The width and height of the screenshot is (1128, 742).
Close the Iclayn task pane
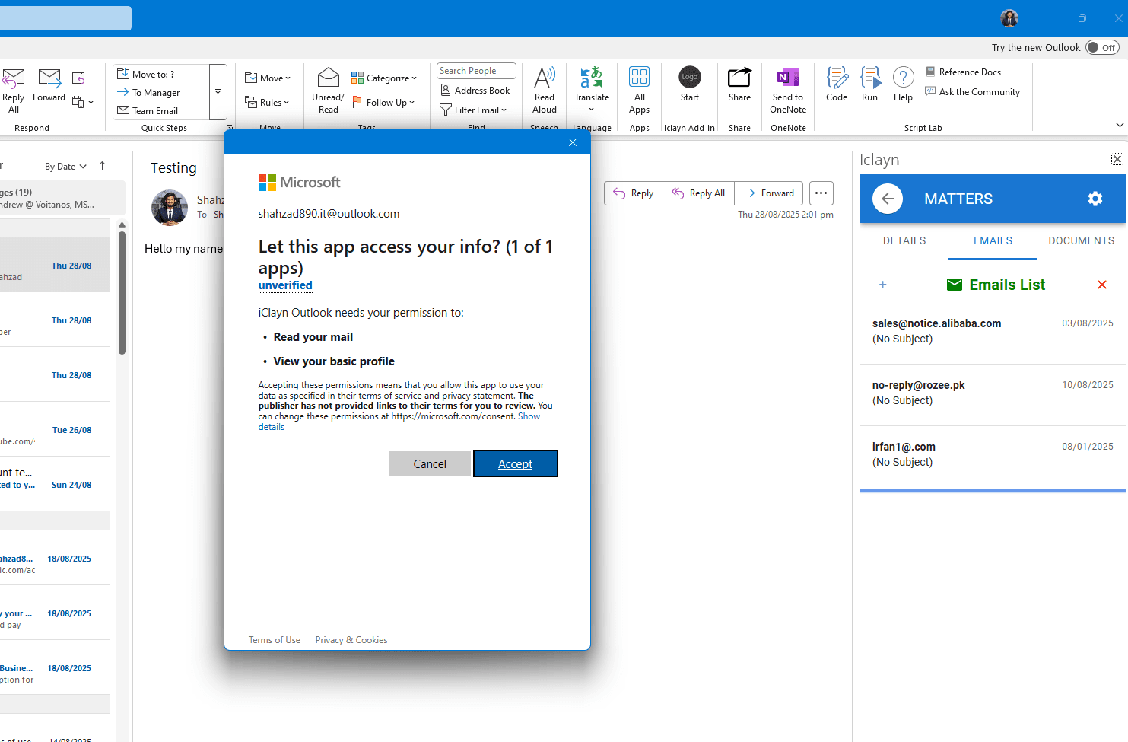1117,159
